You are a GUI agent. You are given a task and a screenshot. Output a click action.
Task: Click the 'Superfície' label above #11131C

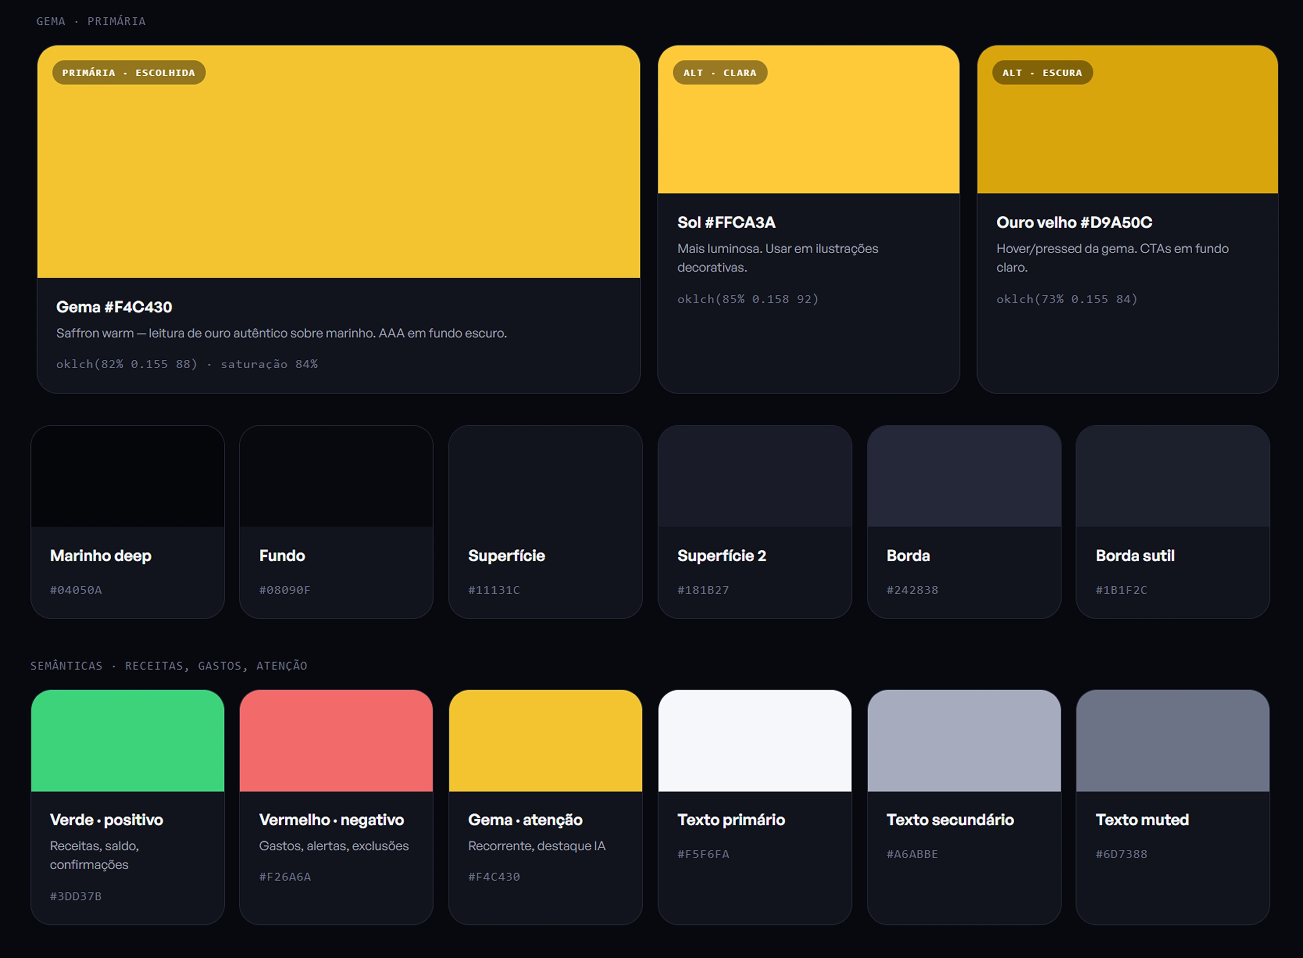pos(507,556)
